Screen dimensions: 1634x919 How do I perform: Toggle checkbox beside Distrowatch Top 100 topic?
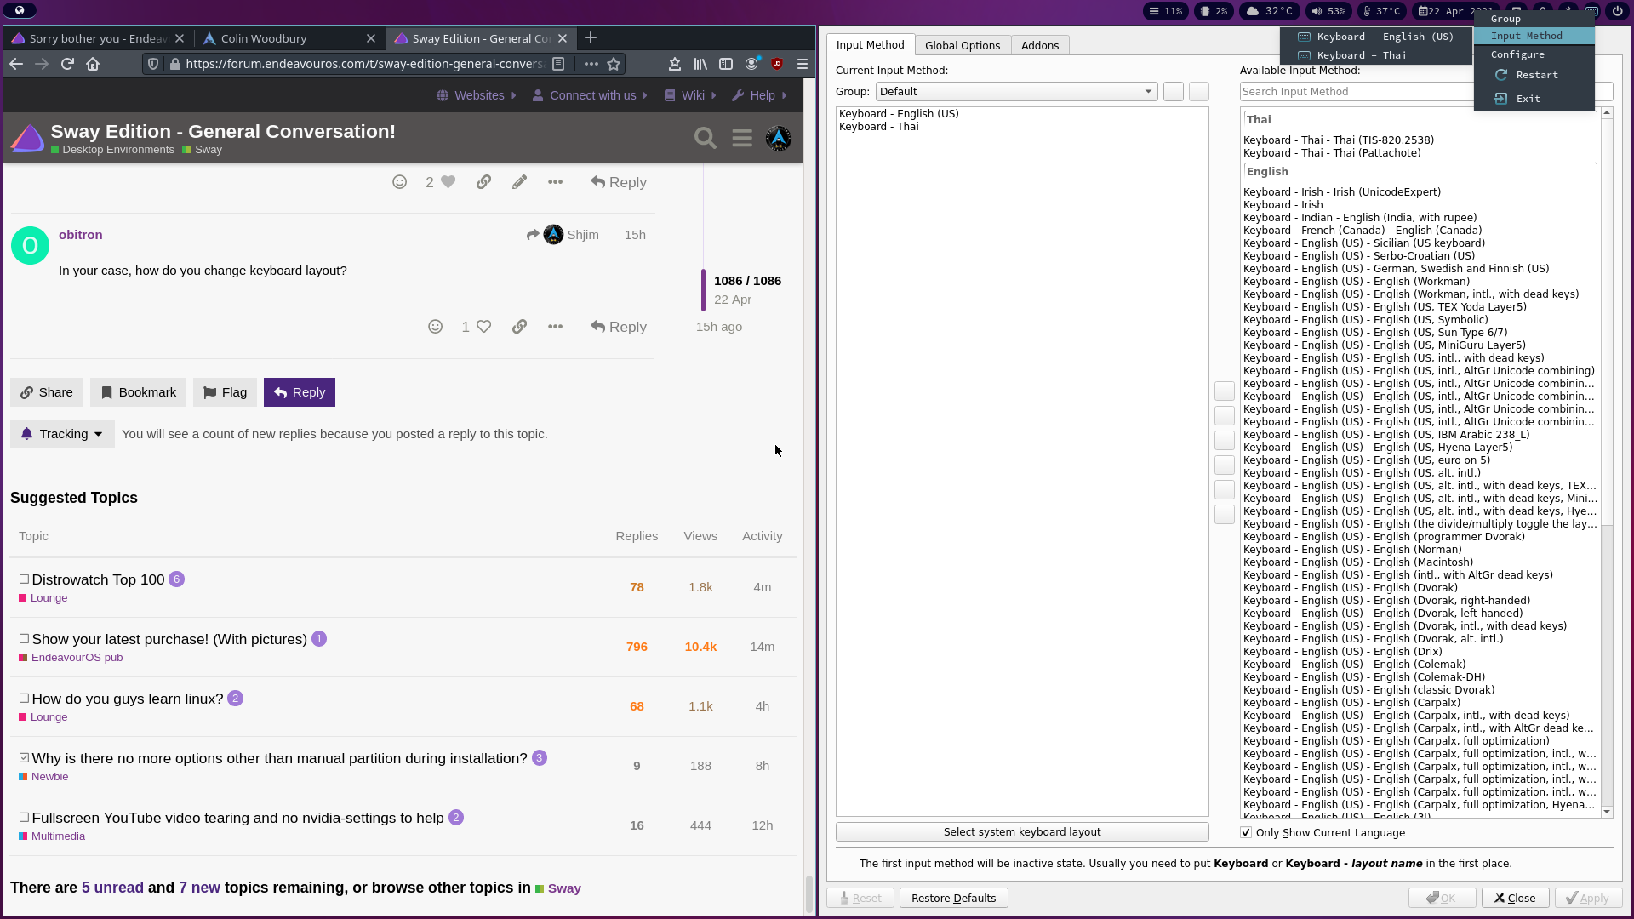(x=24, y=579)
